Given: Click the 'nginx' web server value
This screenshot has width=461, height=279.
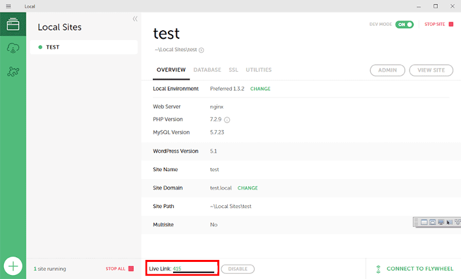Looking at the screenshot, I should point(217,107).
